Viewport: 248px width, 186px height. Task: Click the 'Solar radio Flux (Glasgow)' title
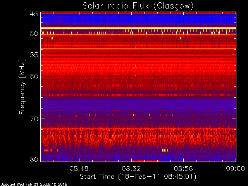click(138, 6)
